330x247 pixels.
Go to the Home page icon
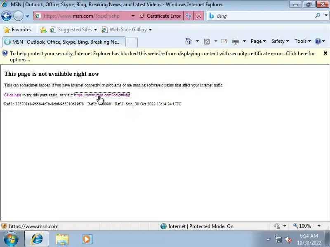click(189, 41)
